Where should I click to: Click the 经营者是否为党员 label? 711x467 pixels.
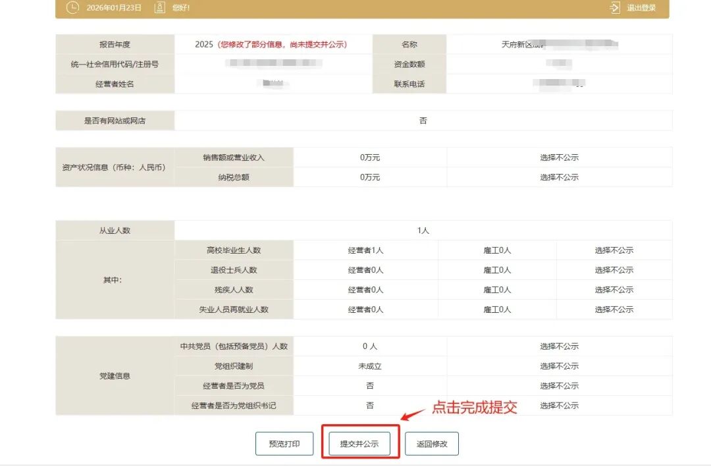point(234,386)
